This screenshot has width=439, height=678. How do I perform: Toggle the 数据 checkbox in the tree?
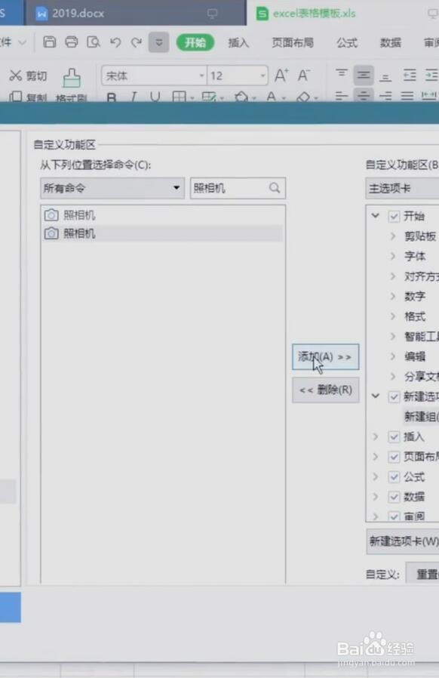(394, 496)
